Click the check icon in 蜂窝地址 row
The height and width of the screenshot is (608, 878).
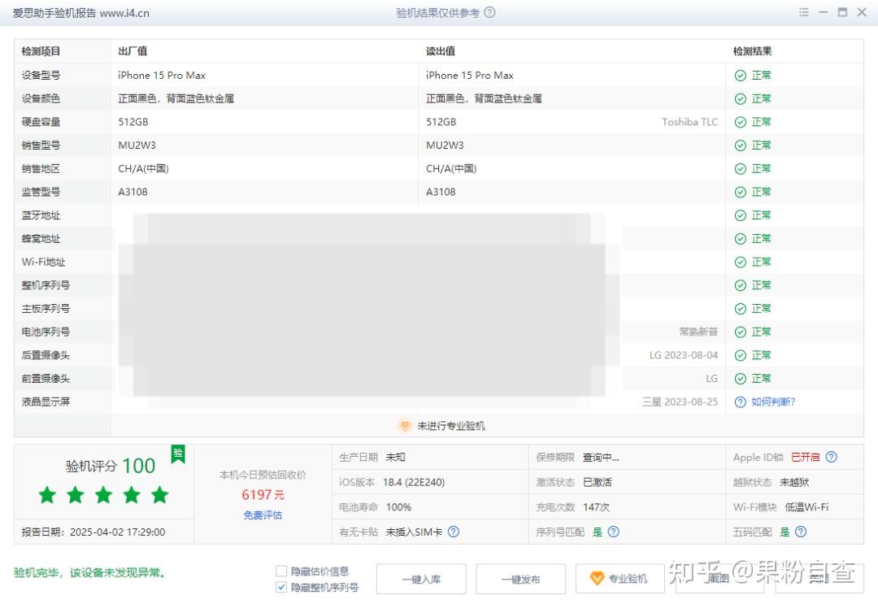click(741, 239)
